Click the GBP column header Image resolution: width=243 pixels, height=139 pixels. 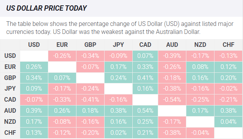pyautogui.click(x=91, y=45)
